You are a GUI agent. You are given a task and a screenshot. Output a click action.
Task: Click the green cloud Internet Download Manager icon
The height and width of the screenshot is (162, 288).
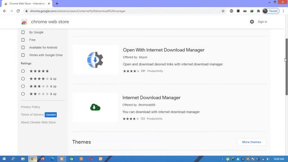pos(95,107)
